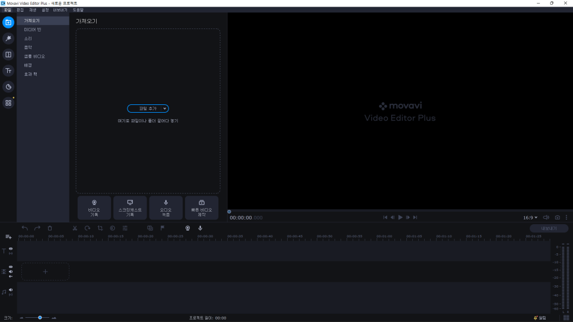
Task: Open the More Tools grid icon
Action: pyautogui.click(x=8, y=103)
